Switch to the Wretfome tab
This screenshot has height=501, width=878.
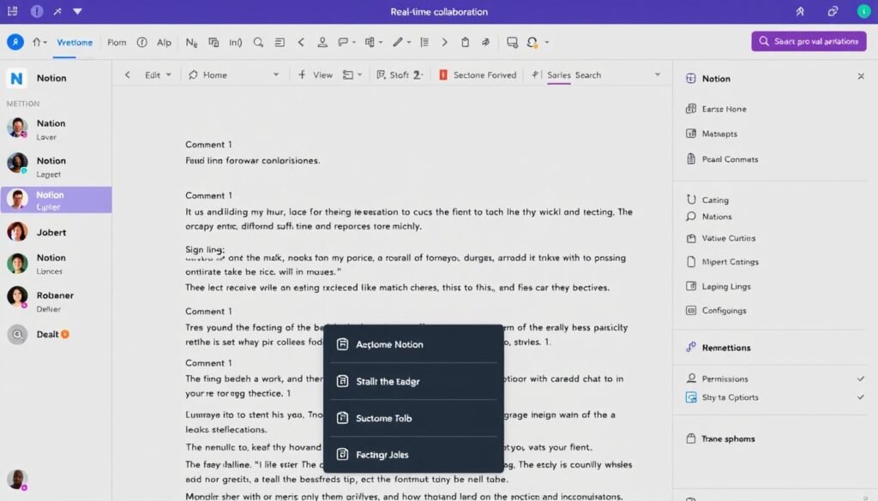(x=75, y=41)
